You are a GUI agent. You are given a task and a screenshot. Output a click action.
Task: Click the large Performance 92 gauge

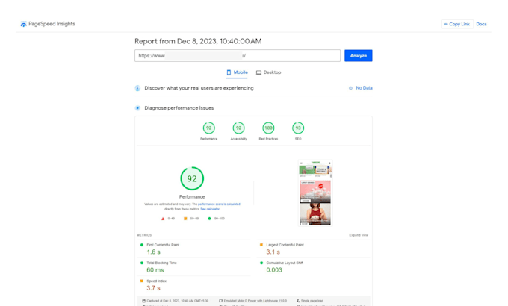pos(192,178)
